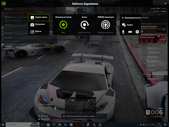Viewport: 169px width, 127px height.
Task: Toggle the crossed-out camera icon
Action: (130, 32)
